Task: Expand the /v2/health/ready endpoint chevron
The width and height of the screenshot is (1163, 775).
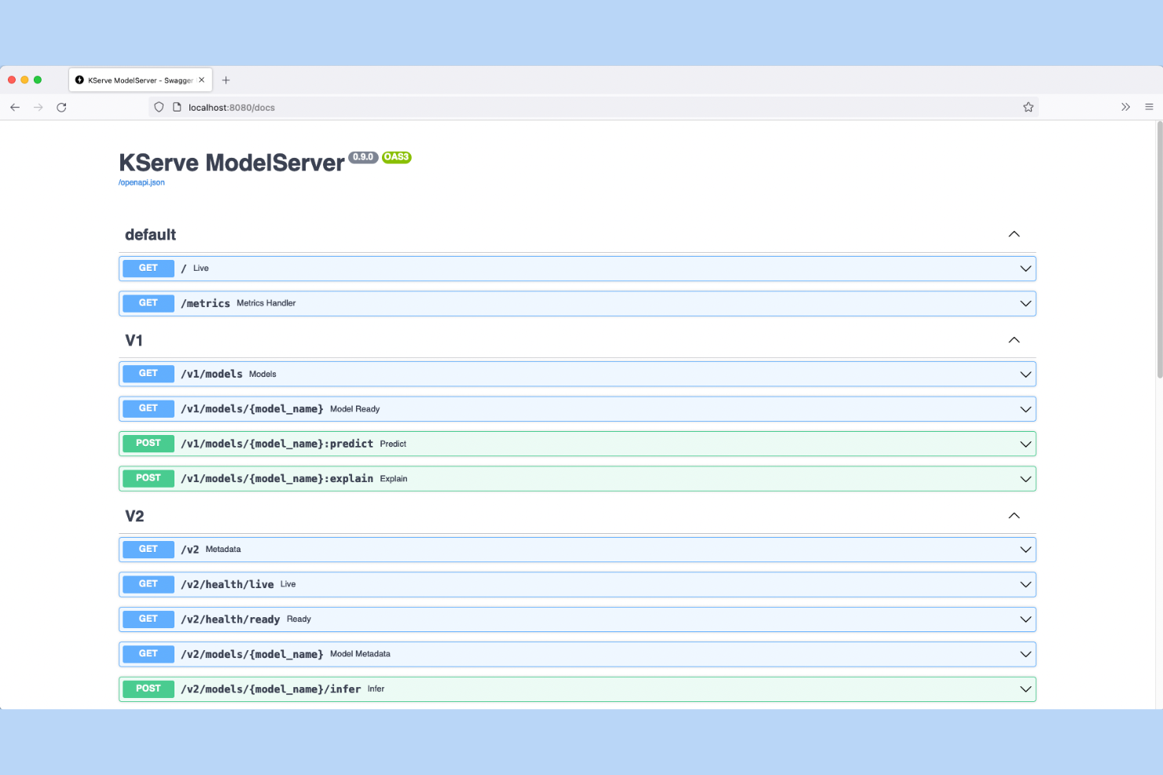Action: (1025, 620)
